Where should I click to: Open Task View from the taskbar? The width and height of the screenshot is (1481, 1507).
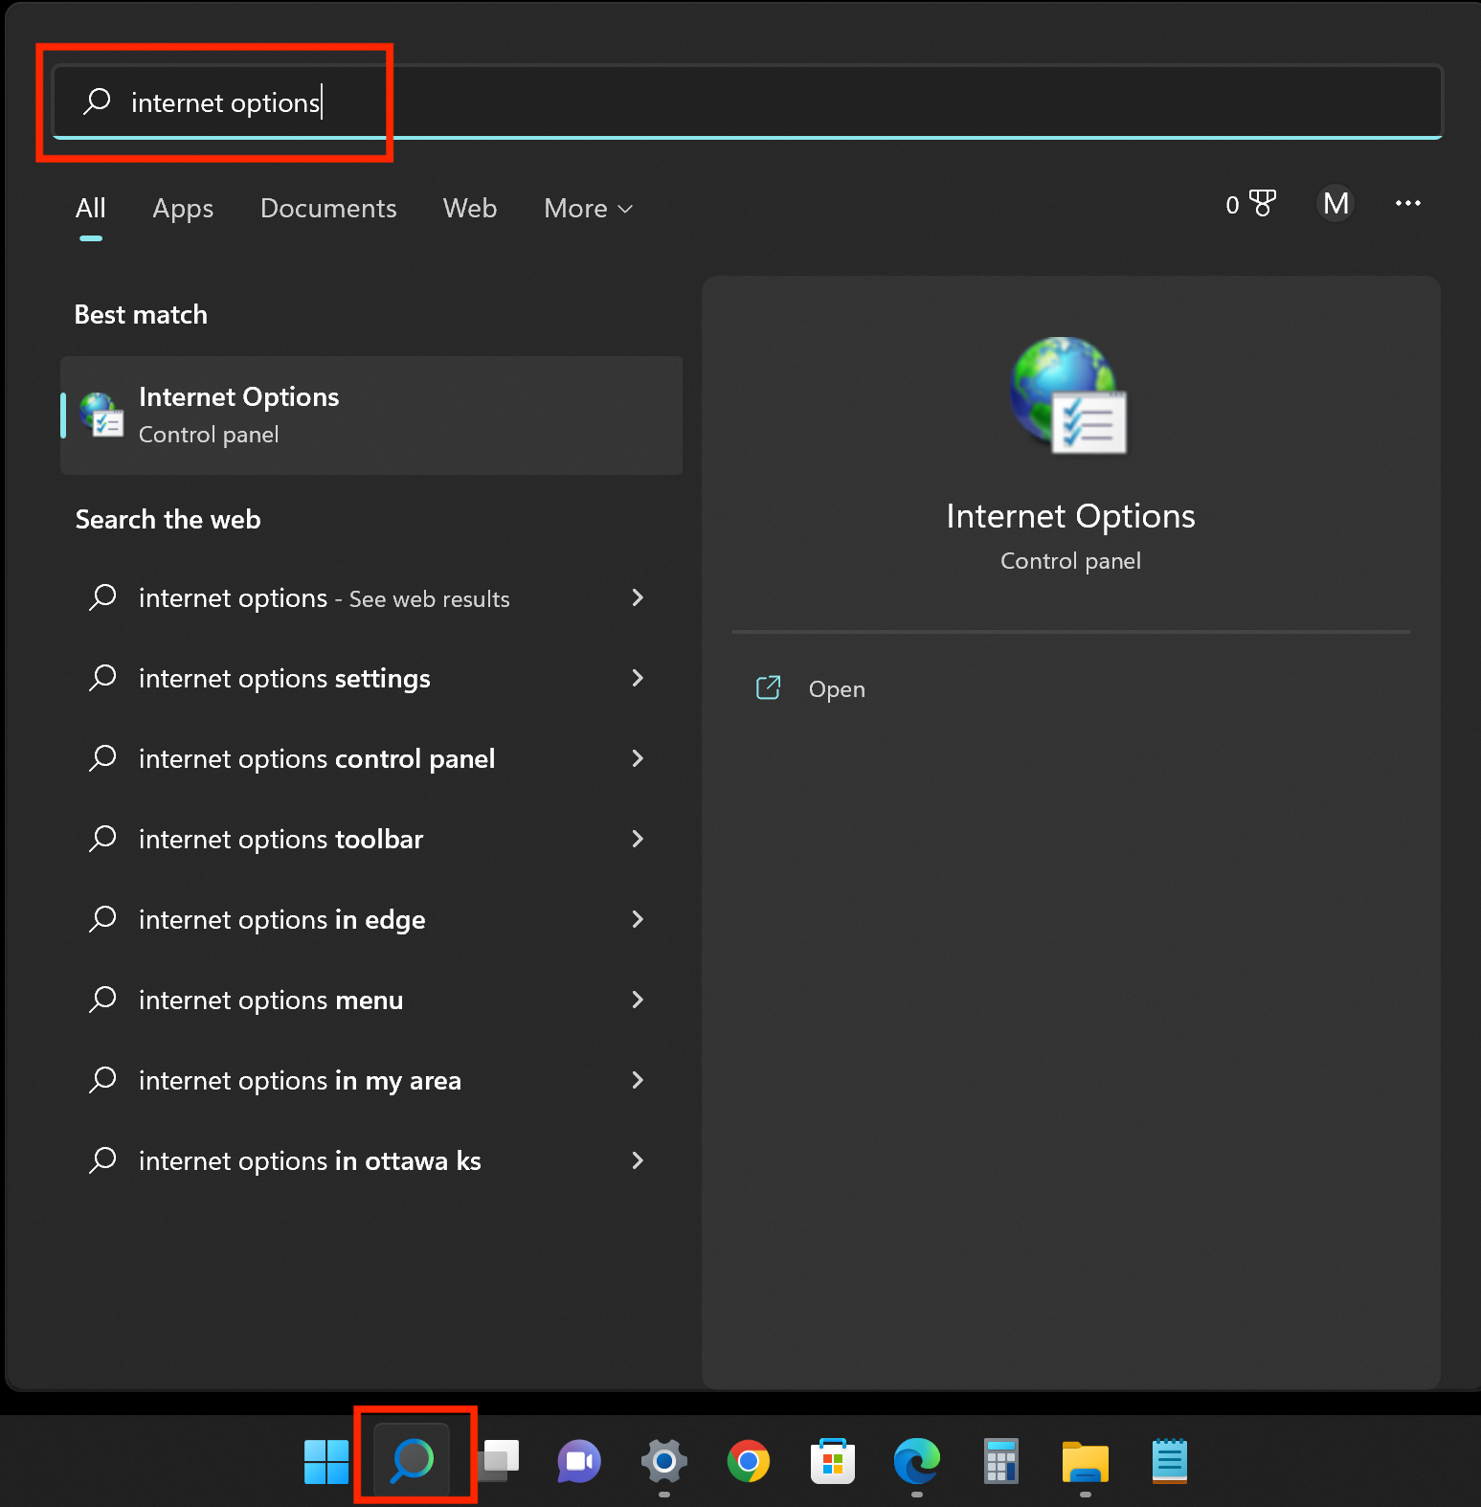(x=498, y=1461)
